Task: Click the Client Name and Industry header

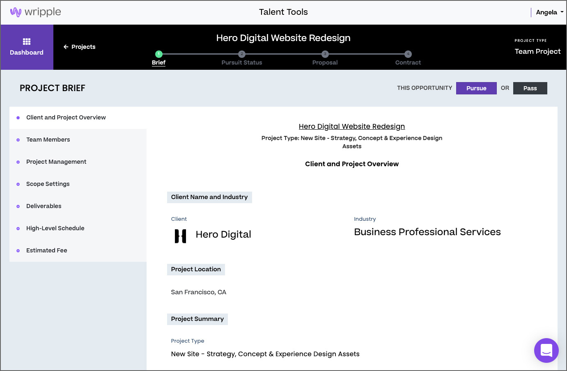Action: pyautogui.click(x=209, y=197)
